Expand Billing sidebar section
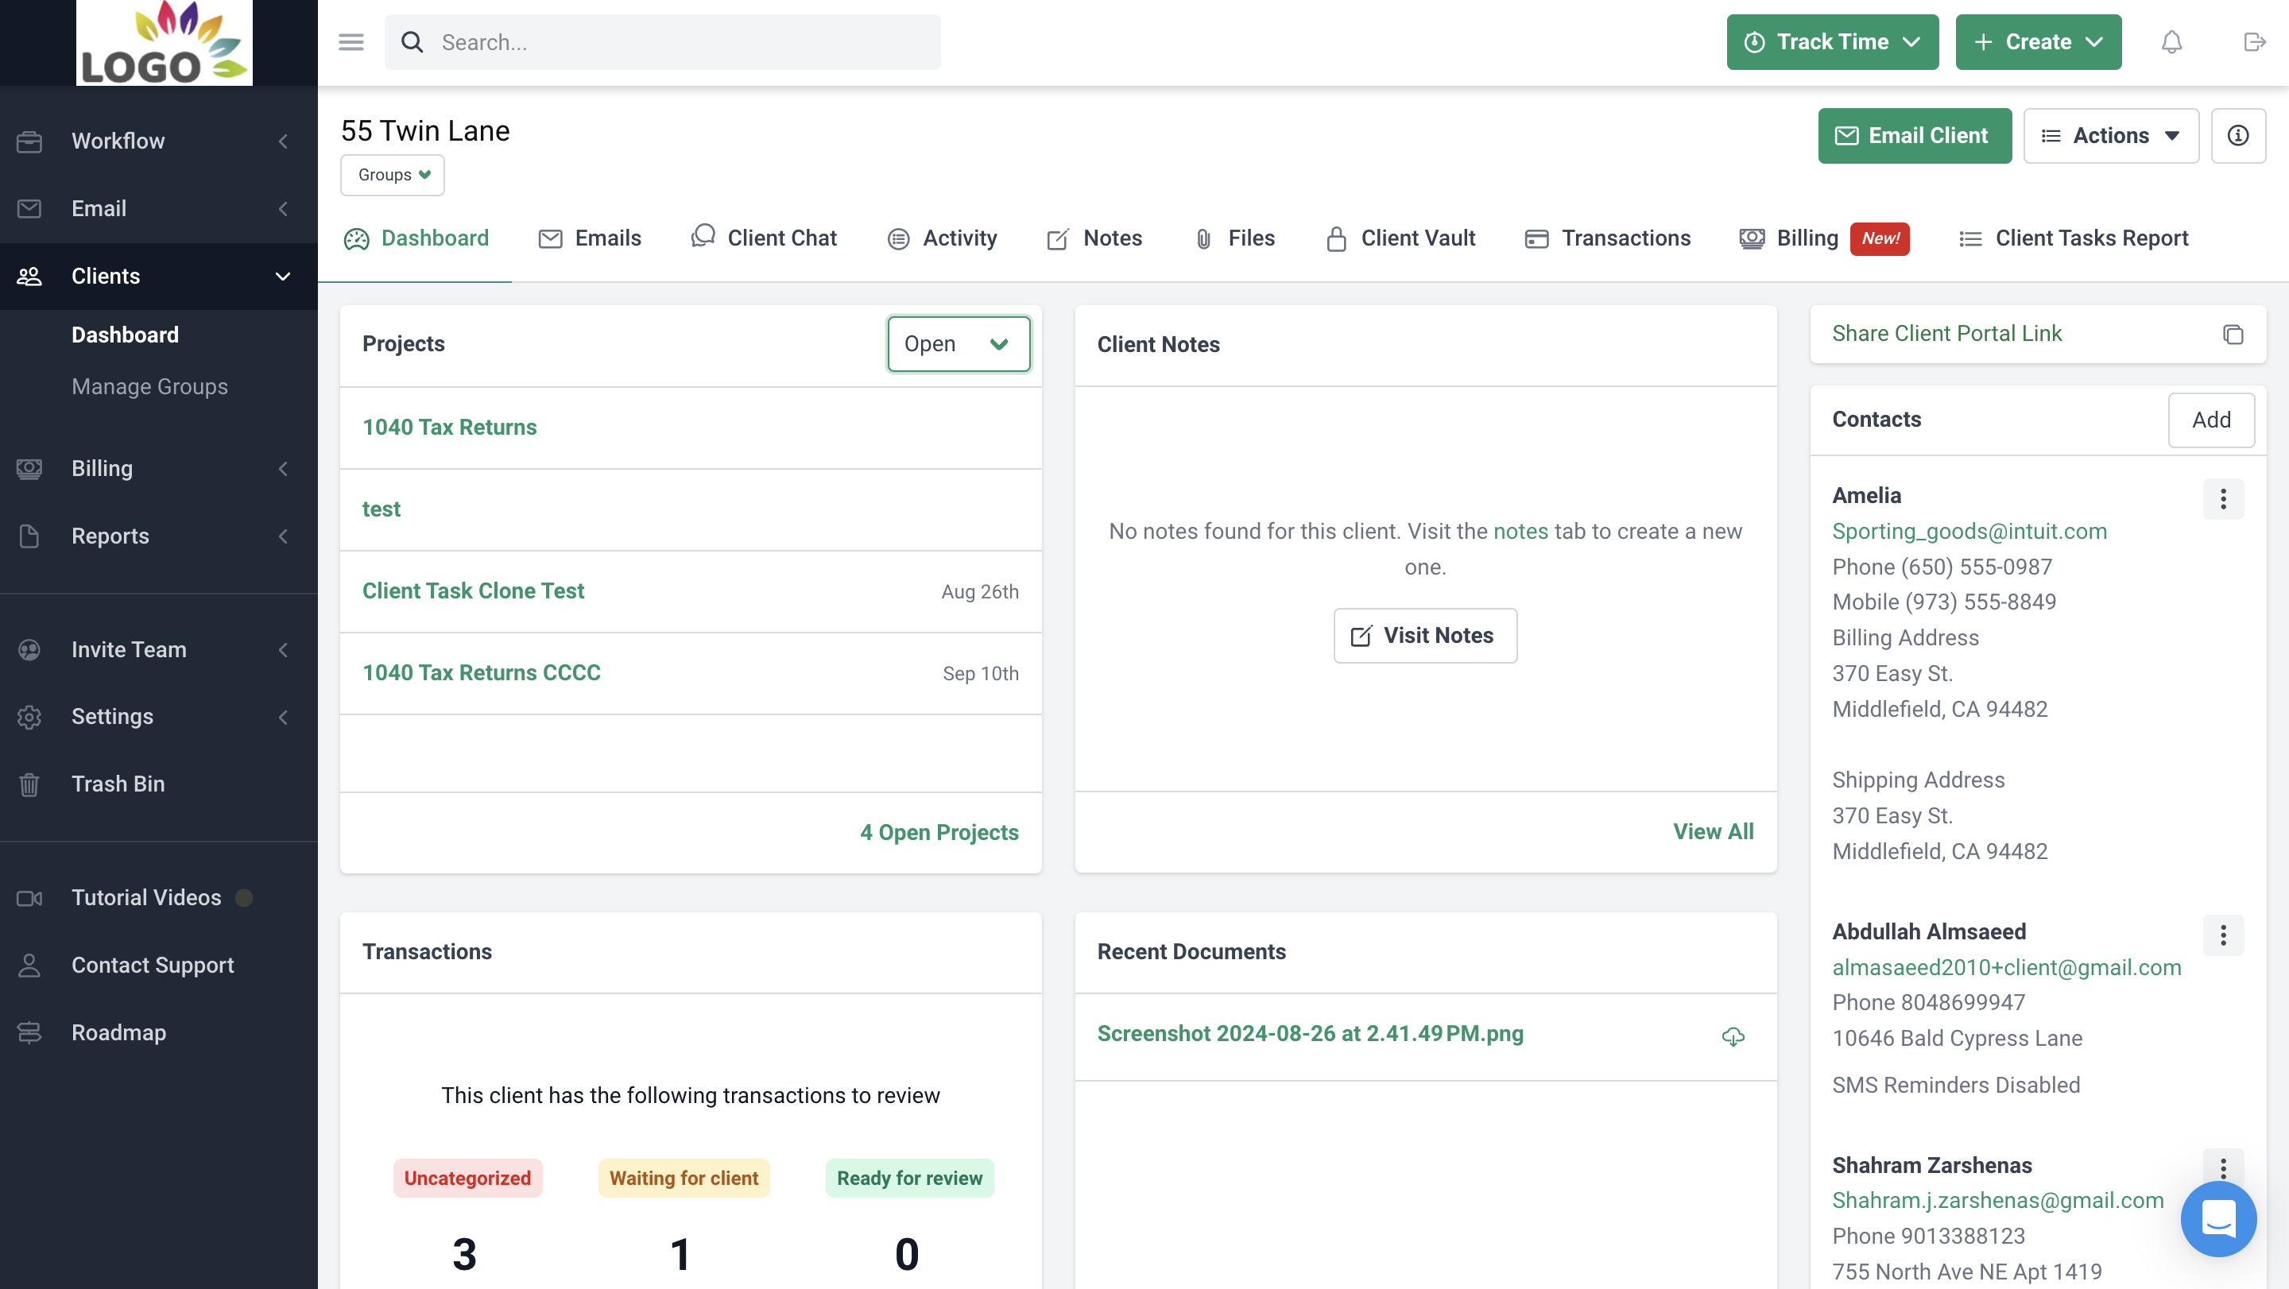This screenshot has width=2289, height=1289. (x=158, y=468)
